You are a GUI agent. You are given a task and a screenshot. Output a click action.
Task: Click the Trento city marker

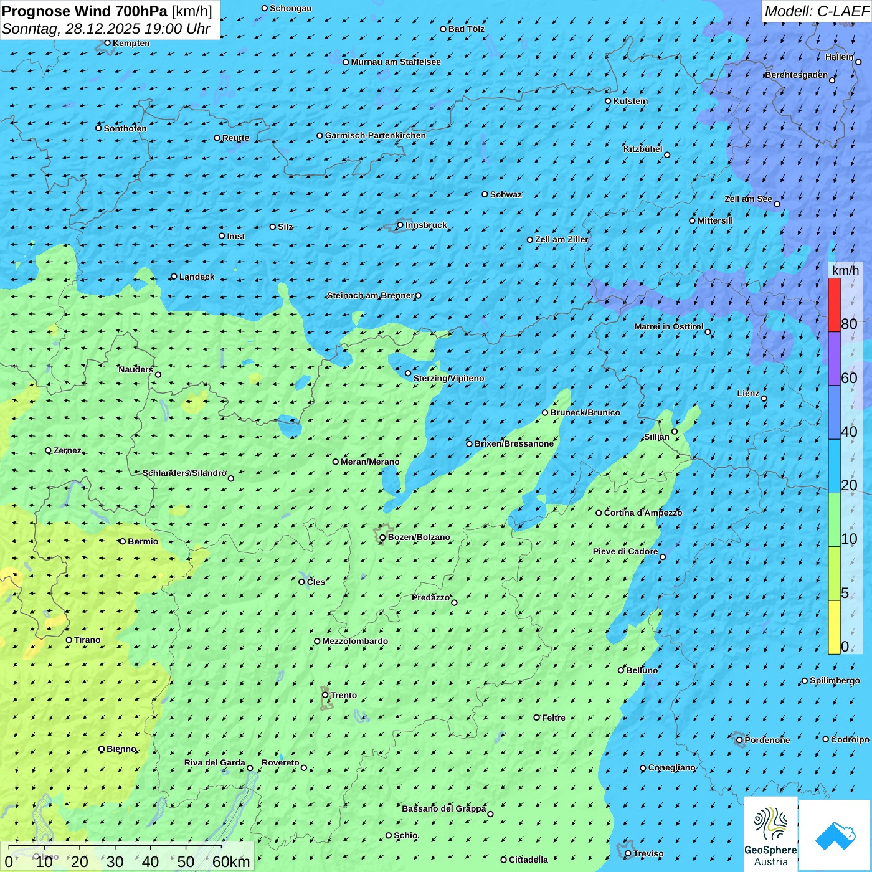point(325,695)
